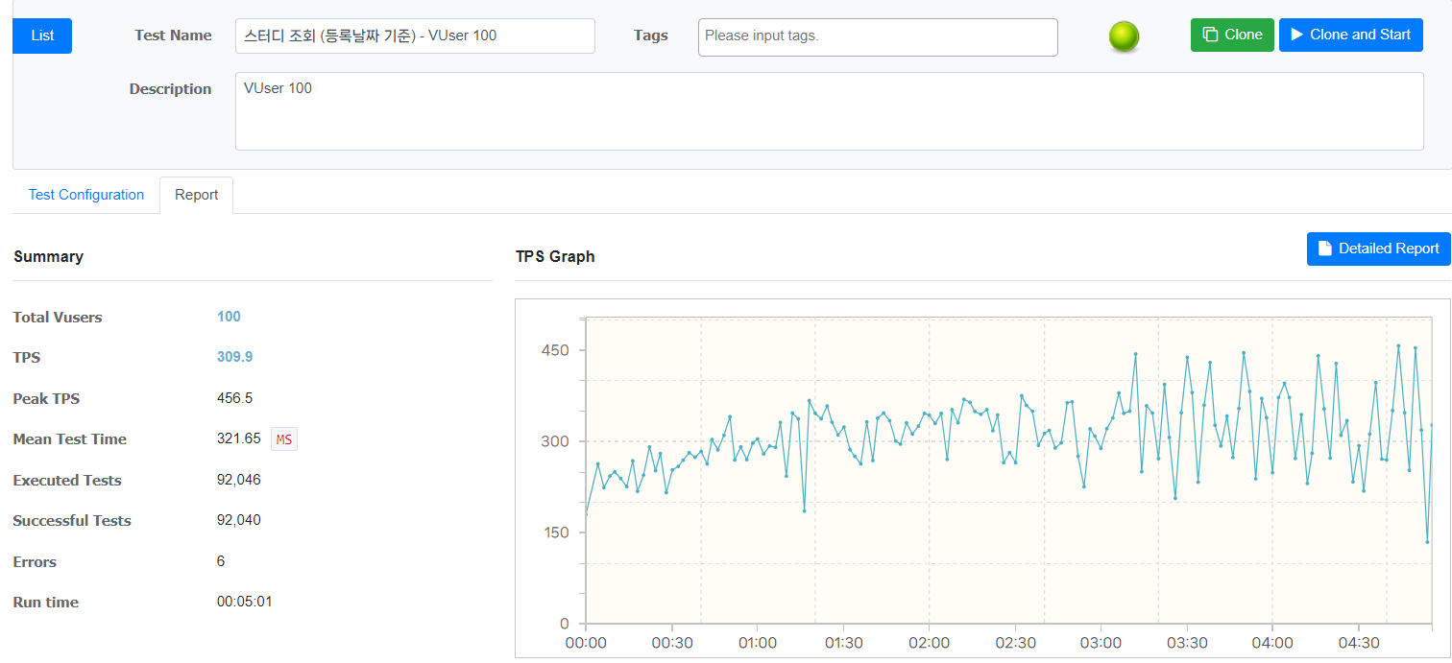This screenshot has width=1452, height=663.
Task: Click the Test Name label
Action: click(173, 36)
